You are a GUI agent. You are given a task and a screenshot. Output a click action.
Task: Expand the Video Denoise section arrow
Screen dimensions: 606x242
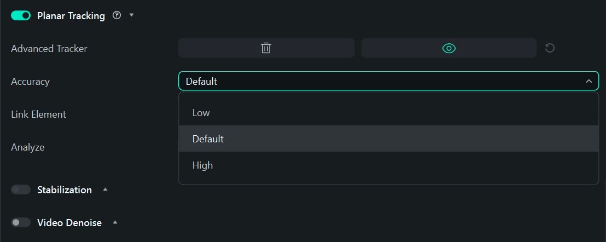tap(115, 223)
